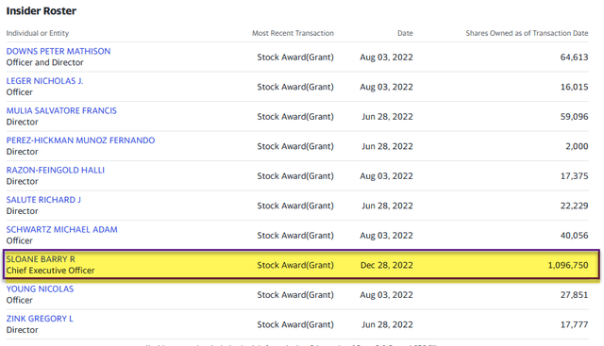Click SLOANE BARRY R in highlighted row

click(41, 259)
